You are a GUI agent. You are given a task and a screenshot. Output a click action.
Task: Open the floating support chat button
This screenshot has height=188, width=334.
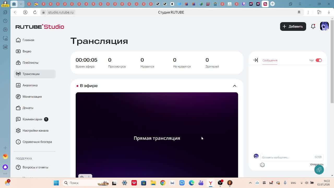point(319,169)
